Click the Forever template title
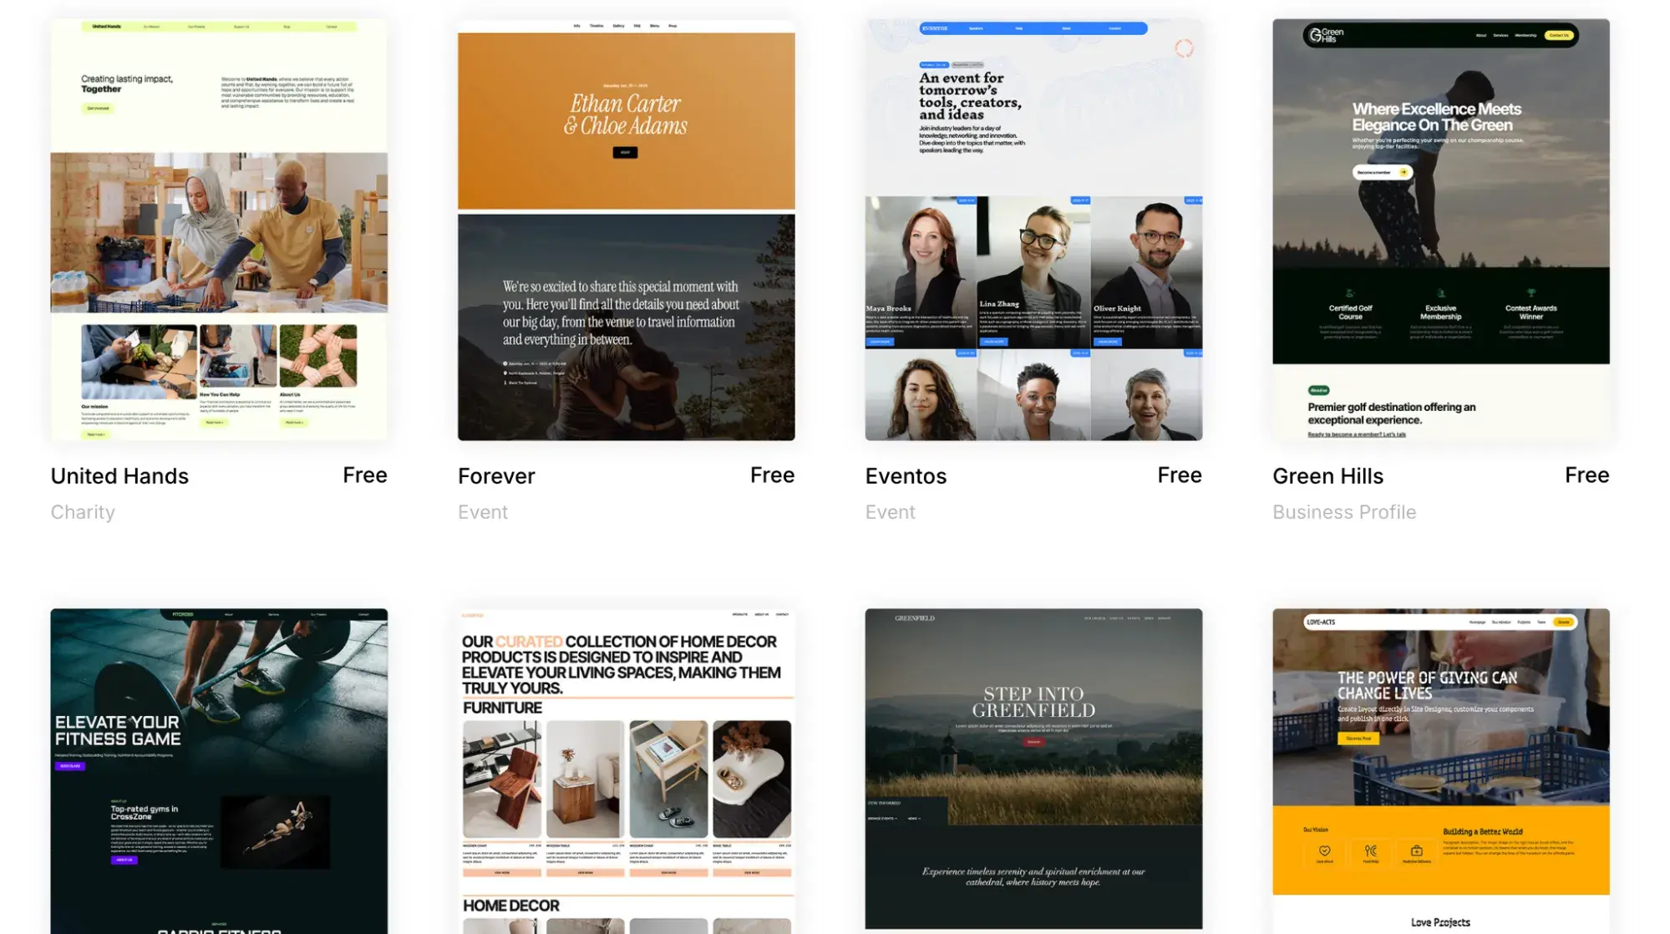This screenshot has height=934, width=1670. (496, 476)
